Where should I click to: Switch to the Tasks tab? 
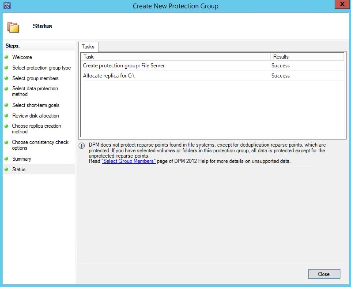point(88,47)
